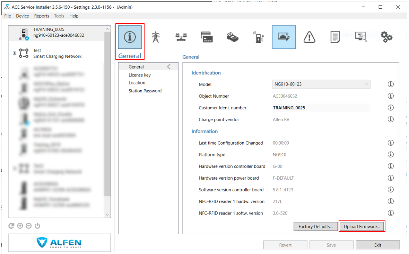Click the refresh device list icon
This screenshot has width=409, height=254.
pos(11,226)
